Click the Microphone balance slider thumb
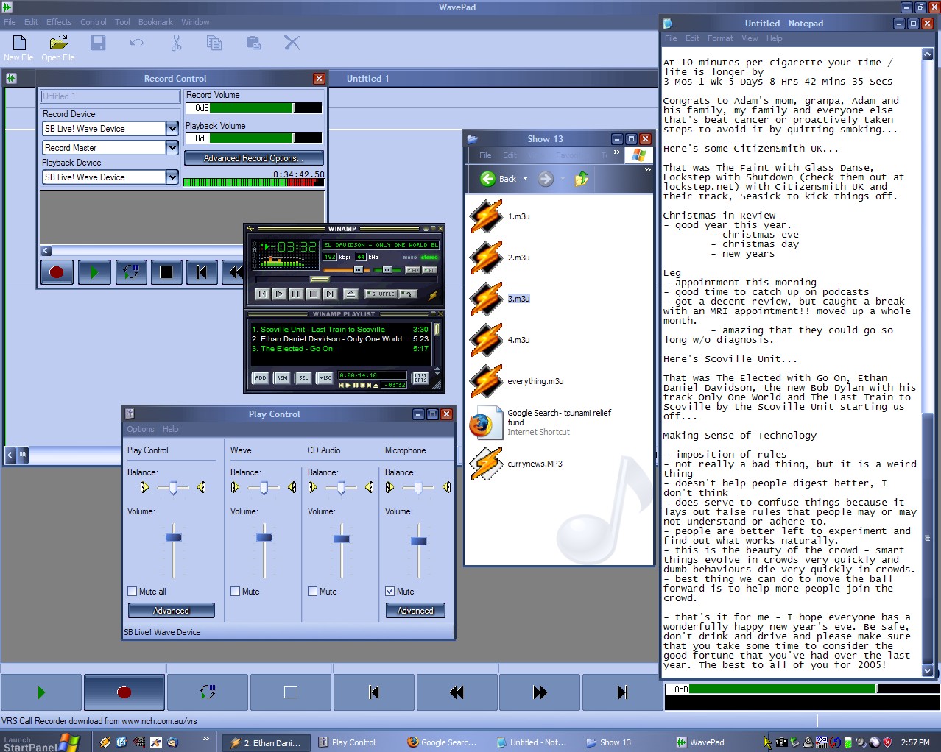The image size is (941, 752). 418,488
